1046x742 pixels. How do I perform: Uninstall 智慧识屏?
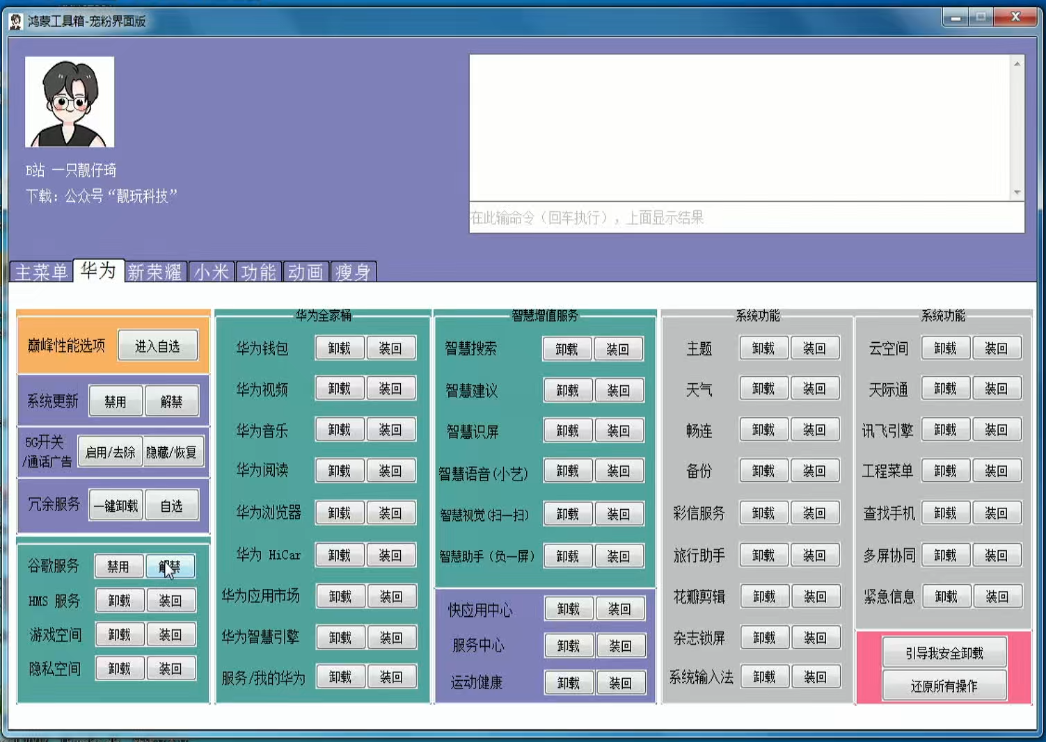point(568,430)
